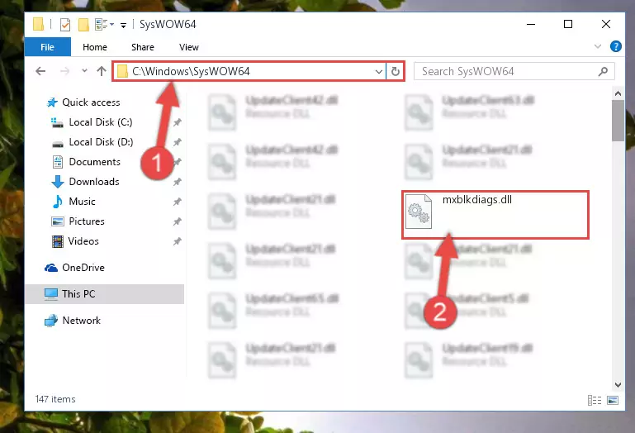Open Videos in the sidebar
The image size is (635, 433).
click(83, 241)
